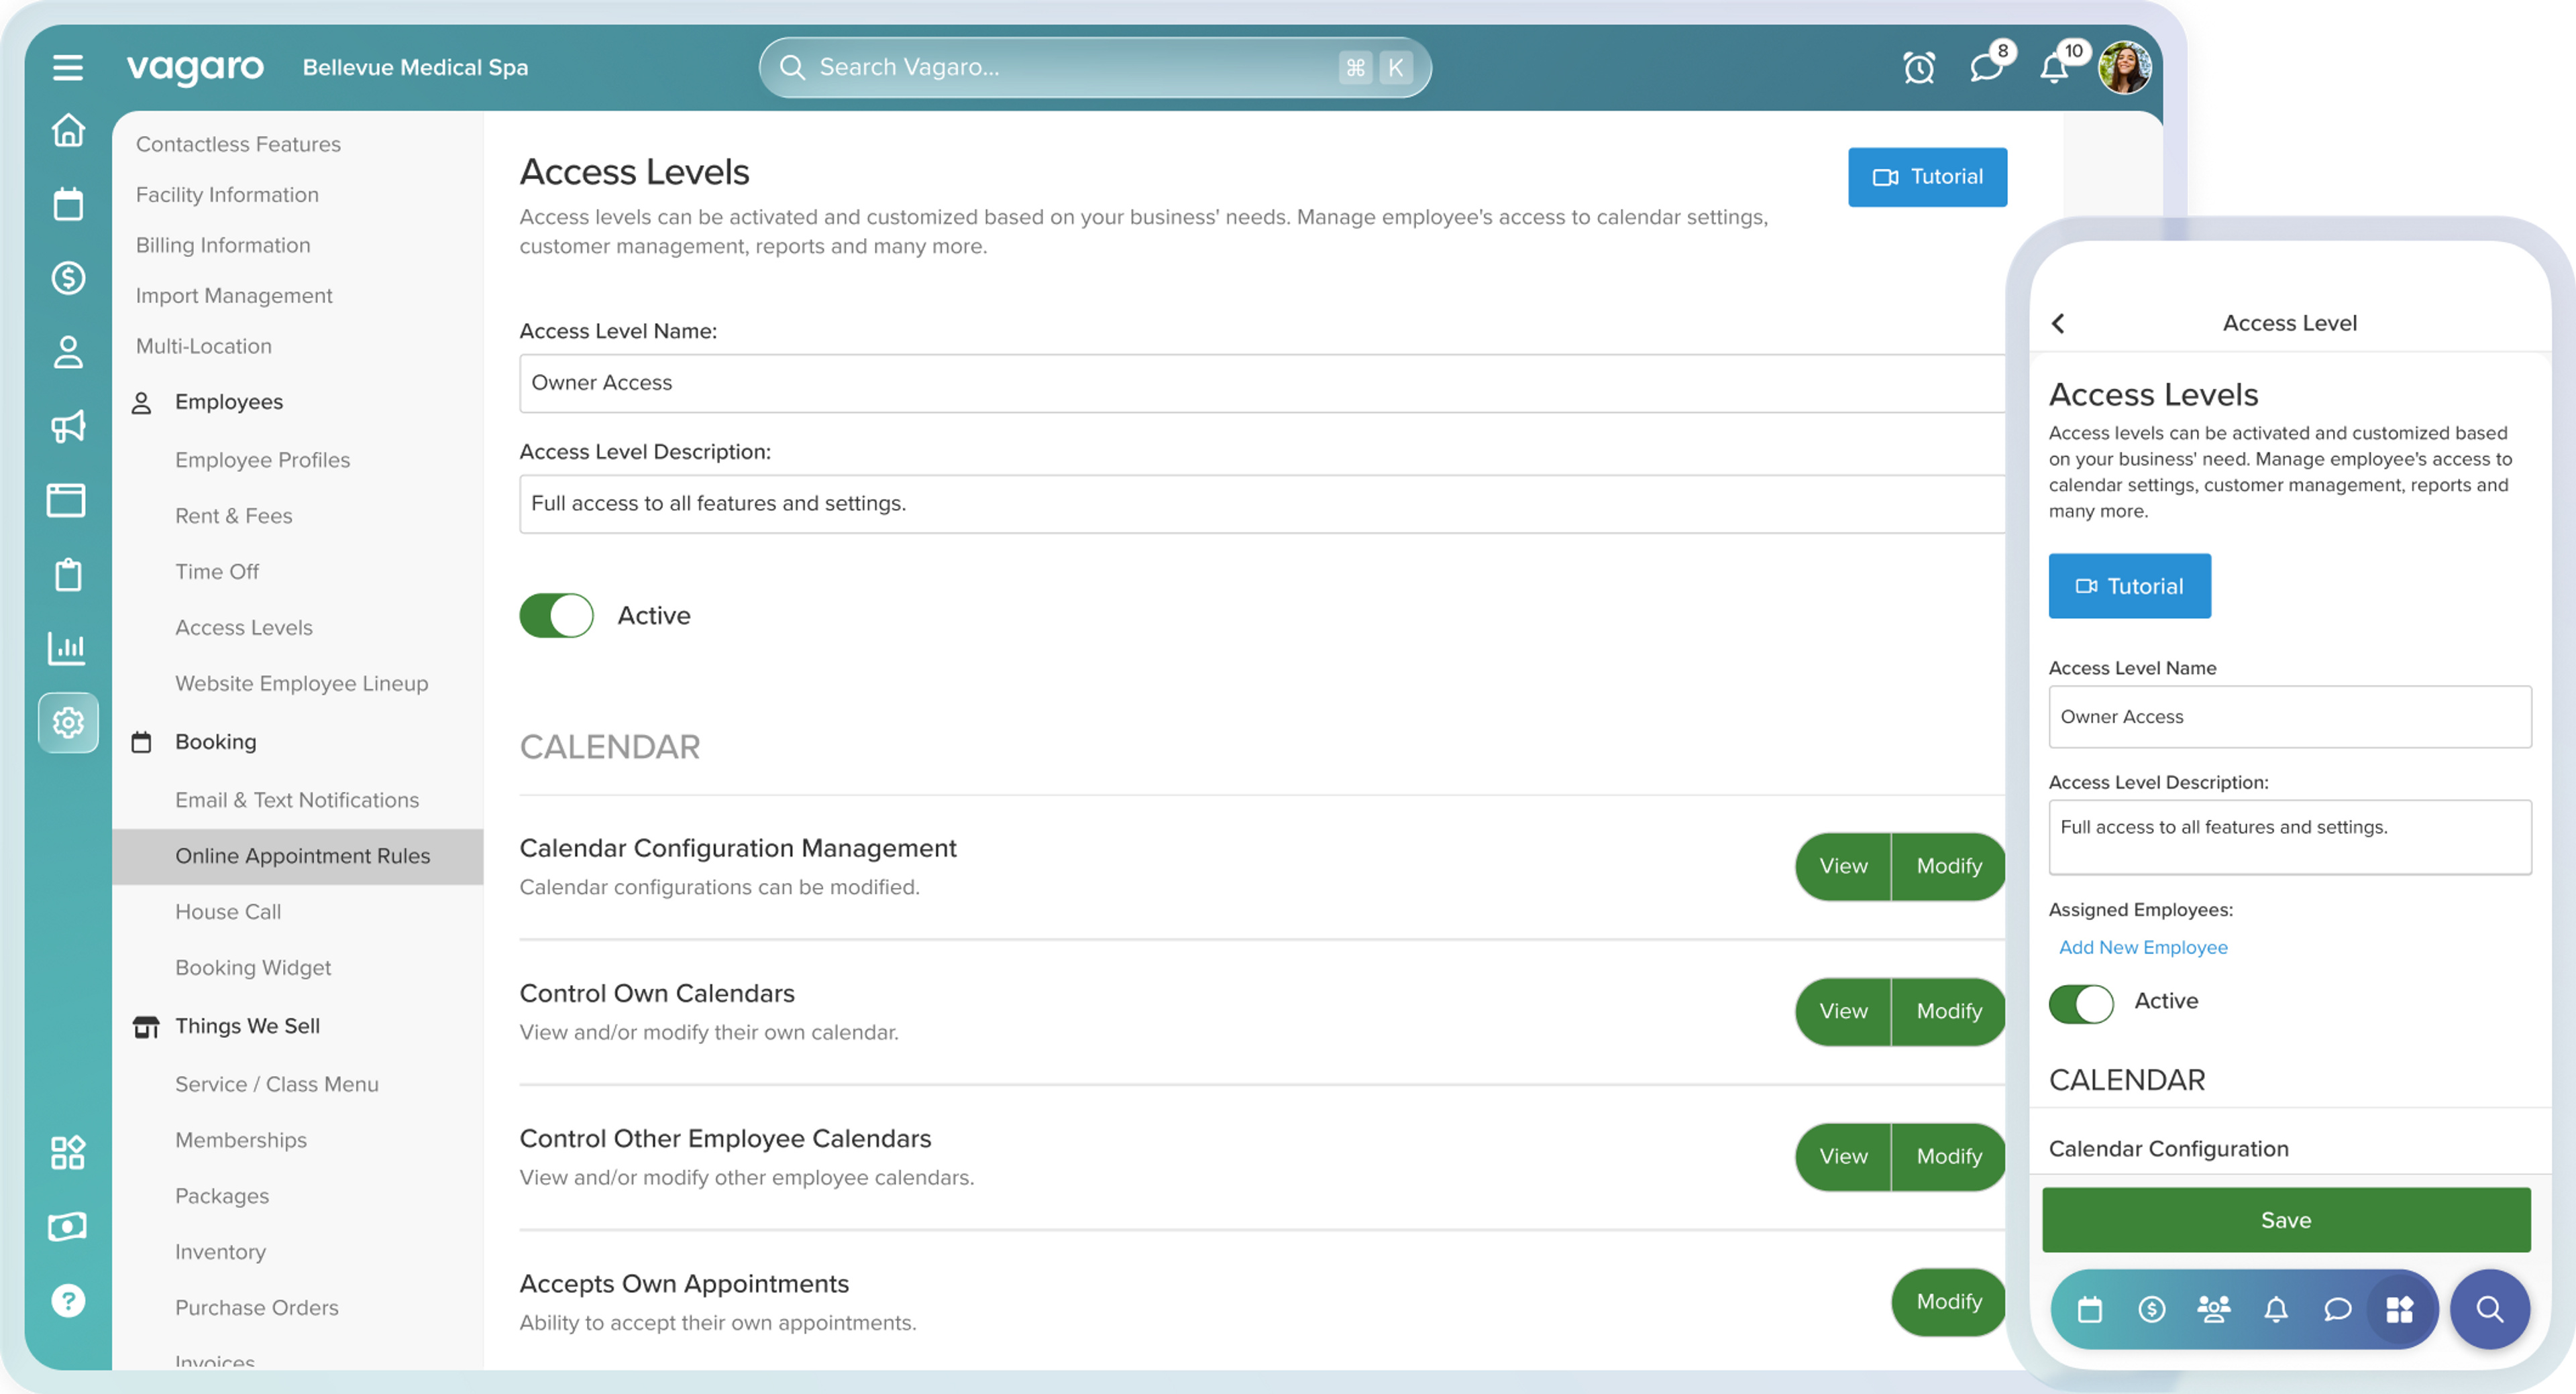2576x1394 pixels.
Task: Toggle View for Control Own Calendars
Action: 1843,1011
